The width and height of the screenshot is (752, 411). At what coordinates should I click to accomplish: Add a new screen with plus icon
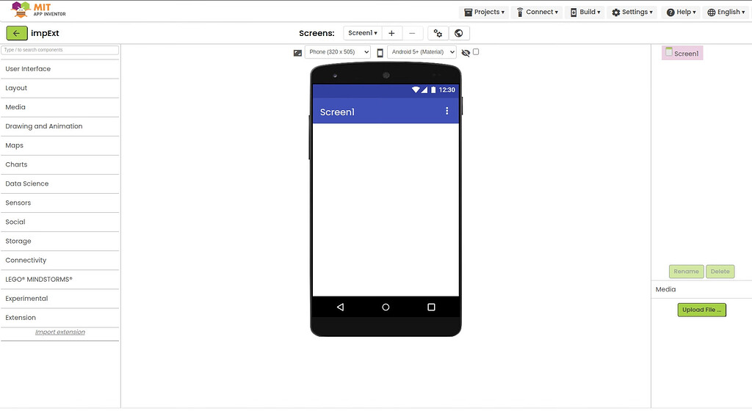tap(391, 33)
